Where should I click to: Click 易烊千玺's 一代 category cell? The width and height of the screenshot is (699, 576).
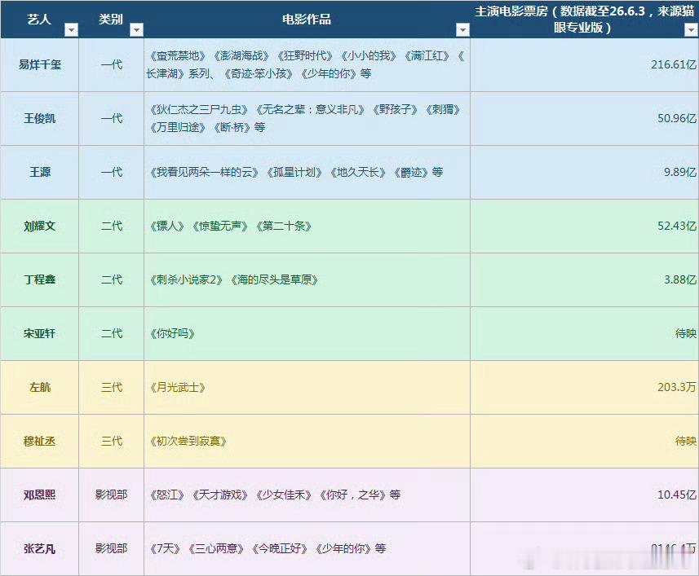[x=112, y=65]
